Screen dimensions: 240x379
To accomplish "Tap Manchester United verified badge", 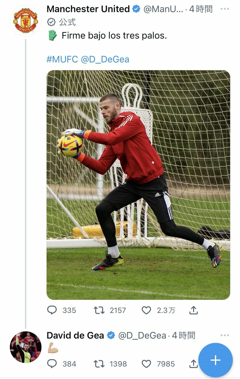I will (136, 9).
